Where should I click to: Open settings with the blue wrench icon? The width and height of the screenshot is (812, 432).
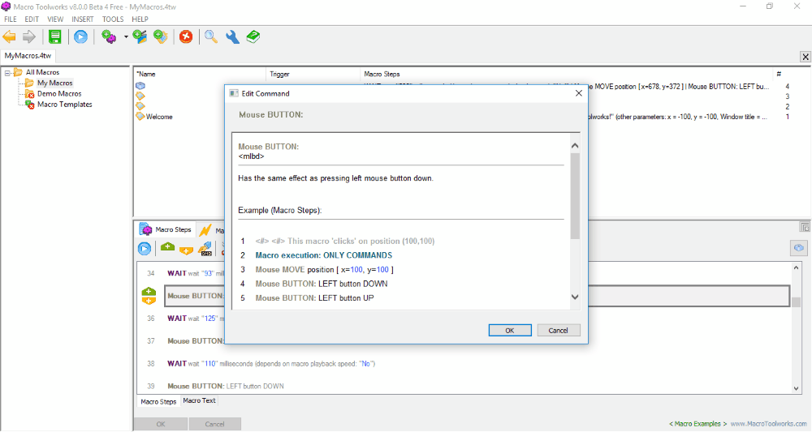[232, 36]
